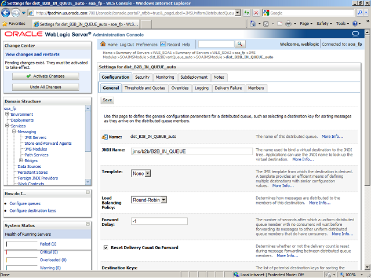Viewport: 371px width, 278px height.
Task: Expand the Environment tree node
Action: (x=7, y=115)
